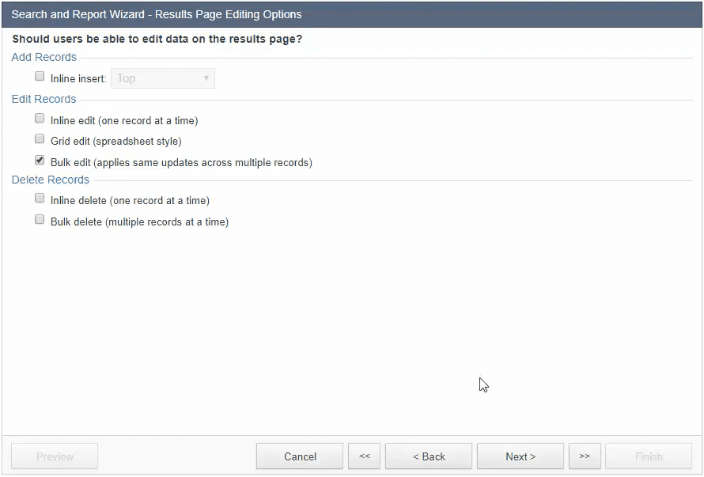Enable Inline delete checkbox
704x477 pixels.
(40, 199)
